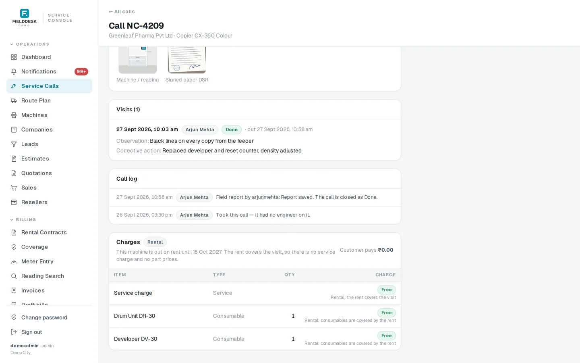Click the Change password link
Image resolution: width=580 pixels, height=363 pixels.
tap(44, 317)
